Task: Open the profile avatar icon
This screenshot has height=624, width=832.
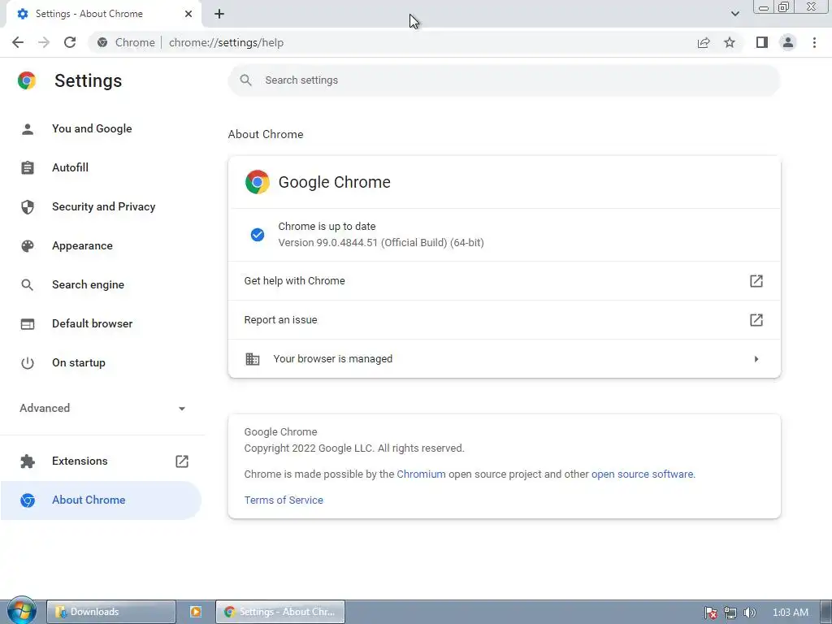Action: (x=788, y=42)
